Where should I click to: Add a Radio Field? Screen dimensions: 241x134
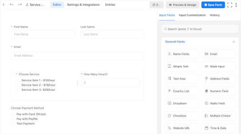click(218, 104)
